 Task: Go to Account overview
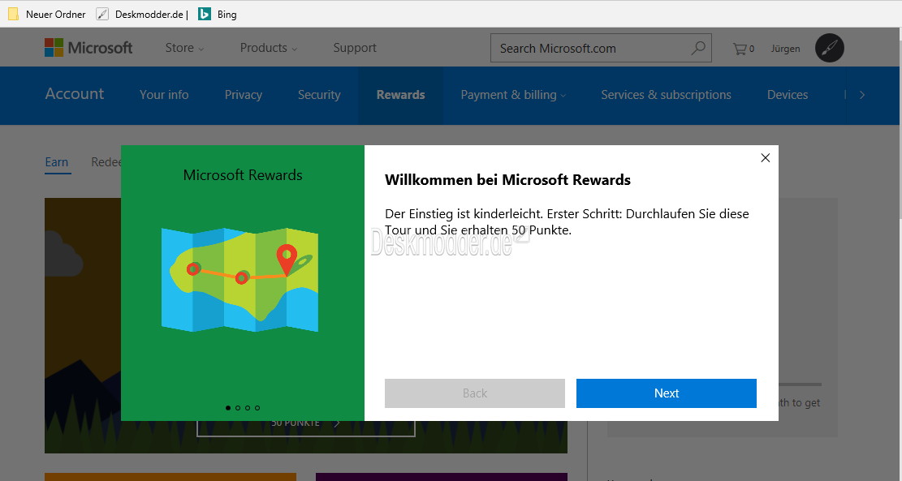75,93
